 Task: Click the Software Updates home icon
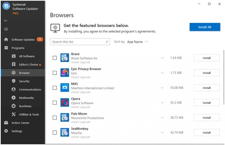6,40
